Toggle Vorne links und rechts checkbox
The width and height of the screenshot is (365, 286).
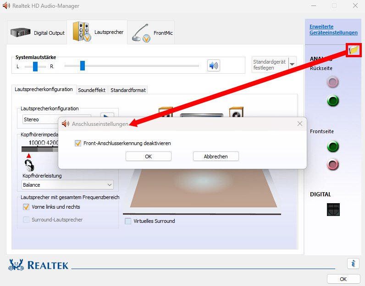26,207
